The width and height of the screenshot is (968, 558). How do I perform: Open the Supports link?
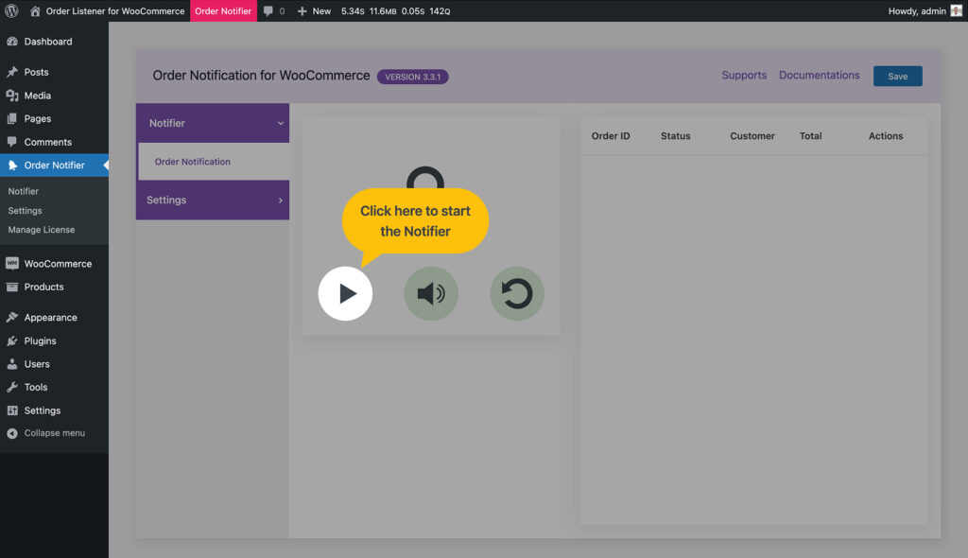coord(744,75)
